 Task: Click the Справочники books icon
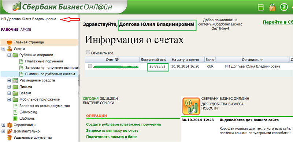[x=9, y=125]
